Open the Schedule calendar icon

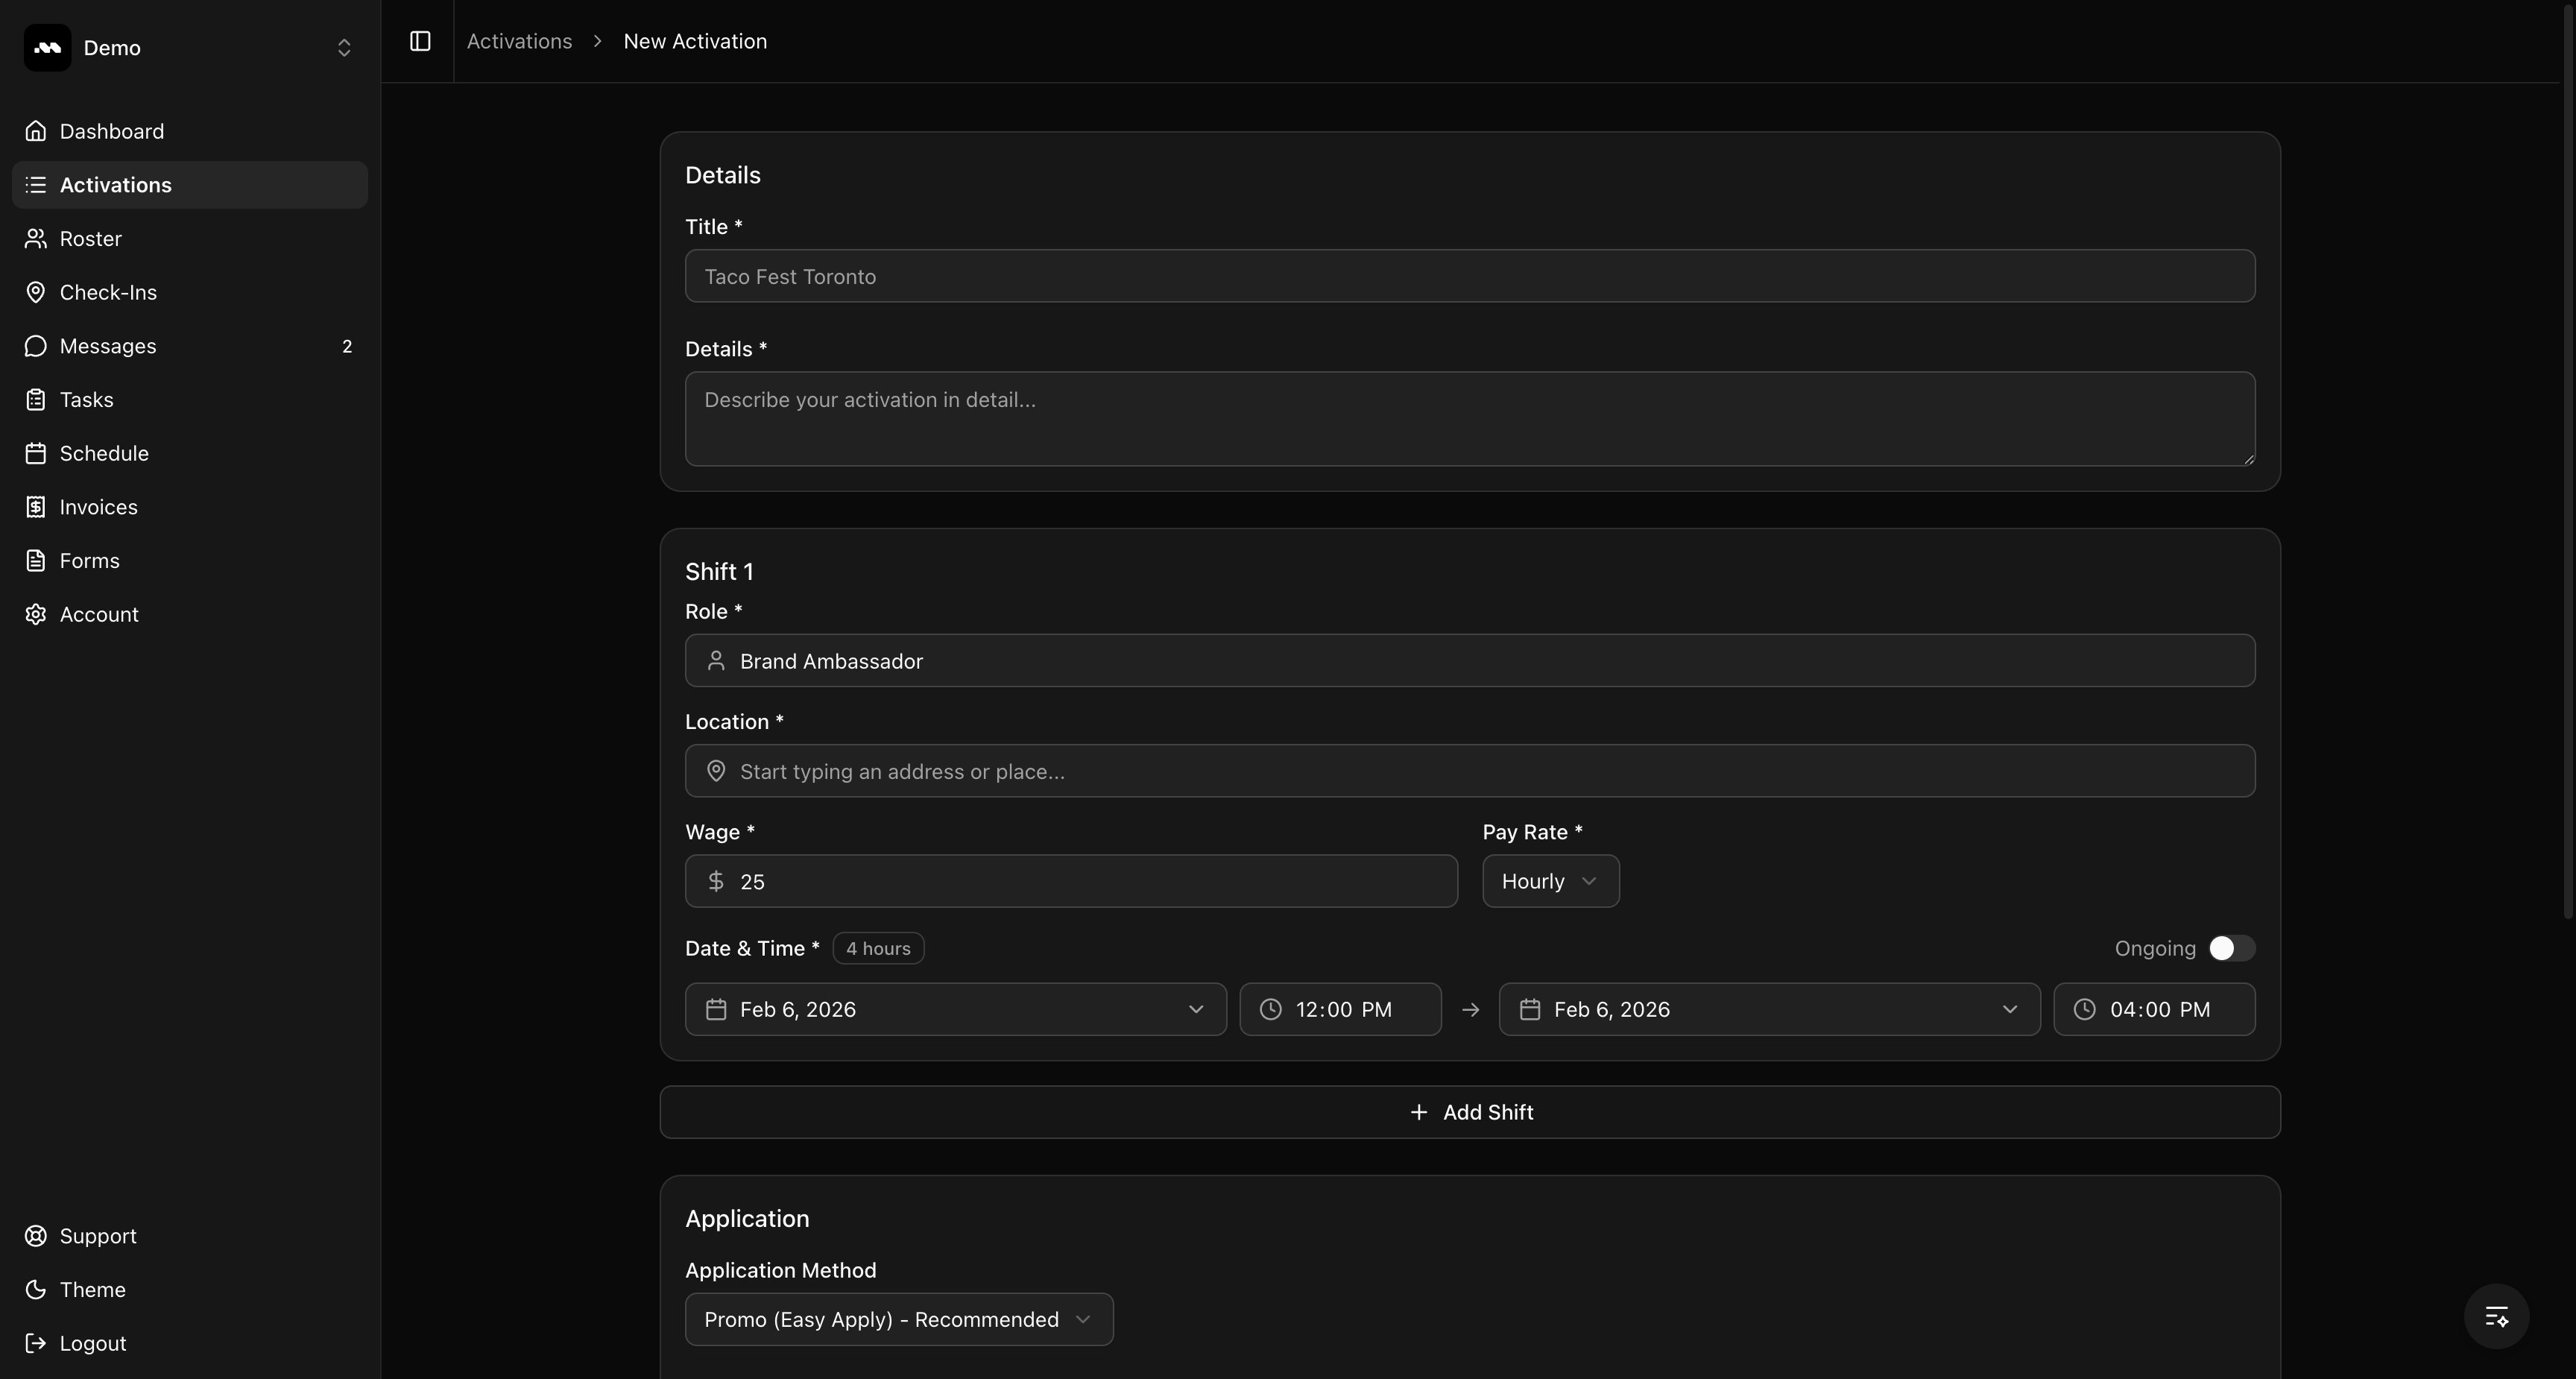36,453
